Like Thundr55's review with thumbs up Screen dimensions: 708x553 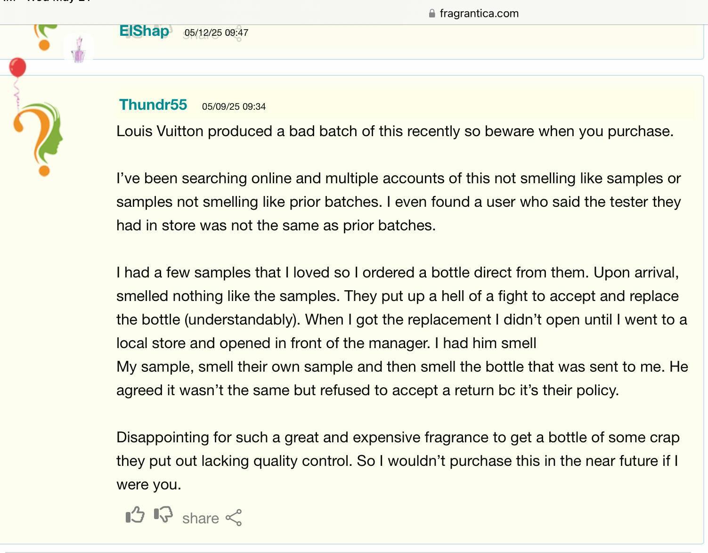135,515
